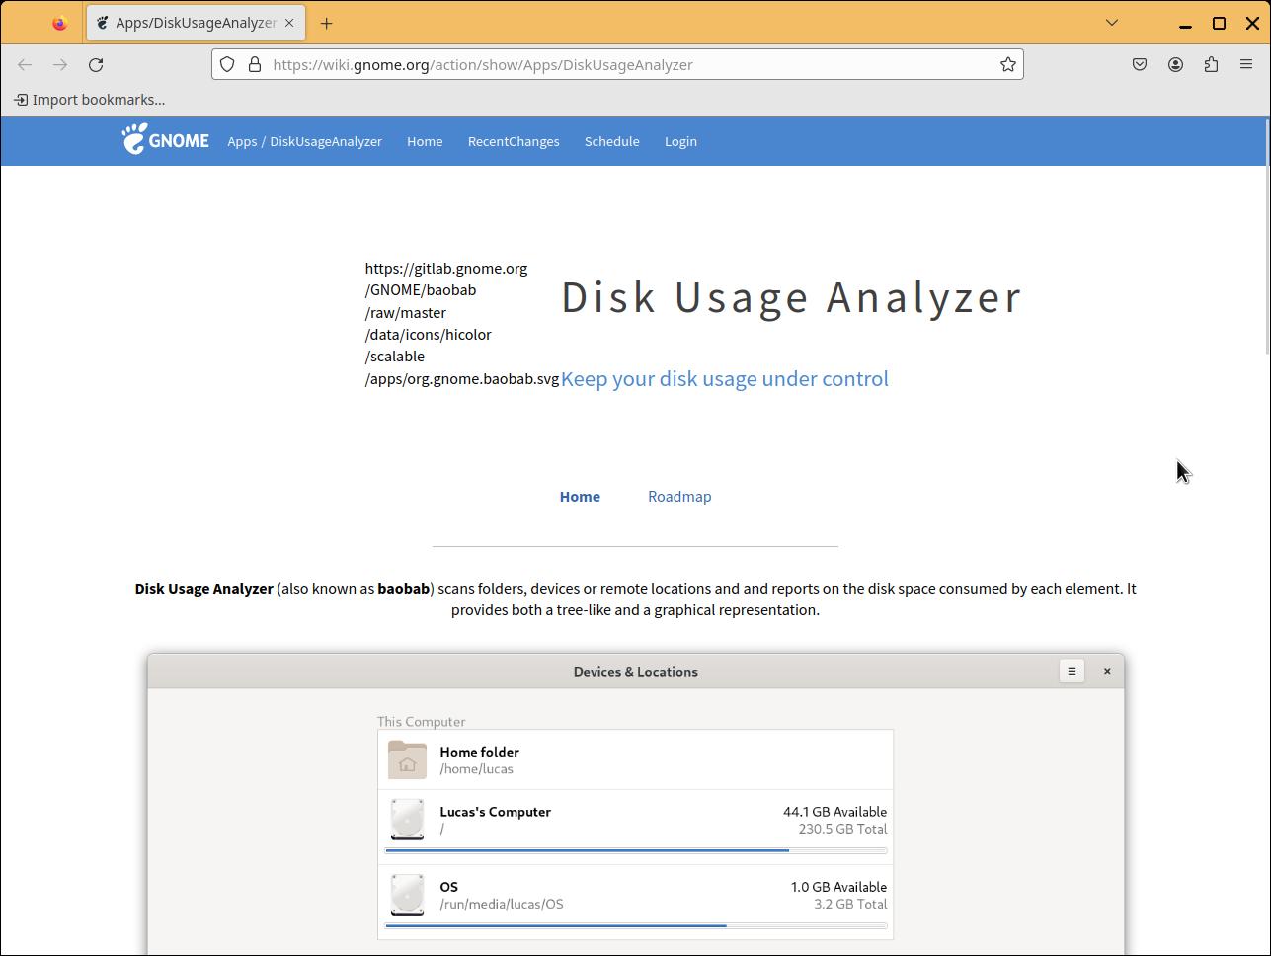Click the Lucas's Computer usage bar
Screen dimensions: 1271x956
click(636, 850)
